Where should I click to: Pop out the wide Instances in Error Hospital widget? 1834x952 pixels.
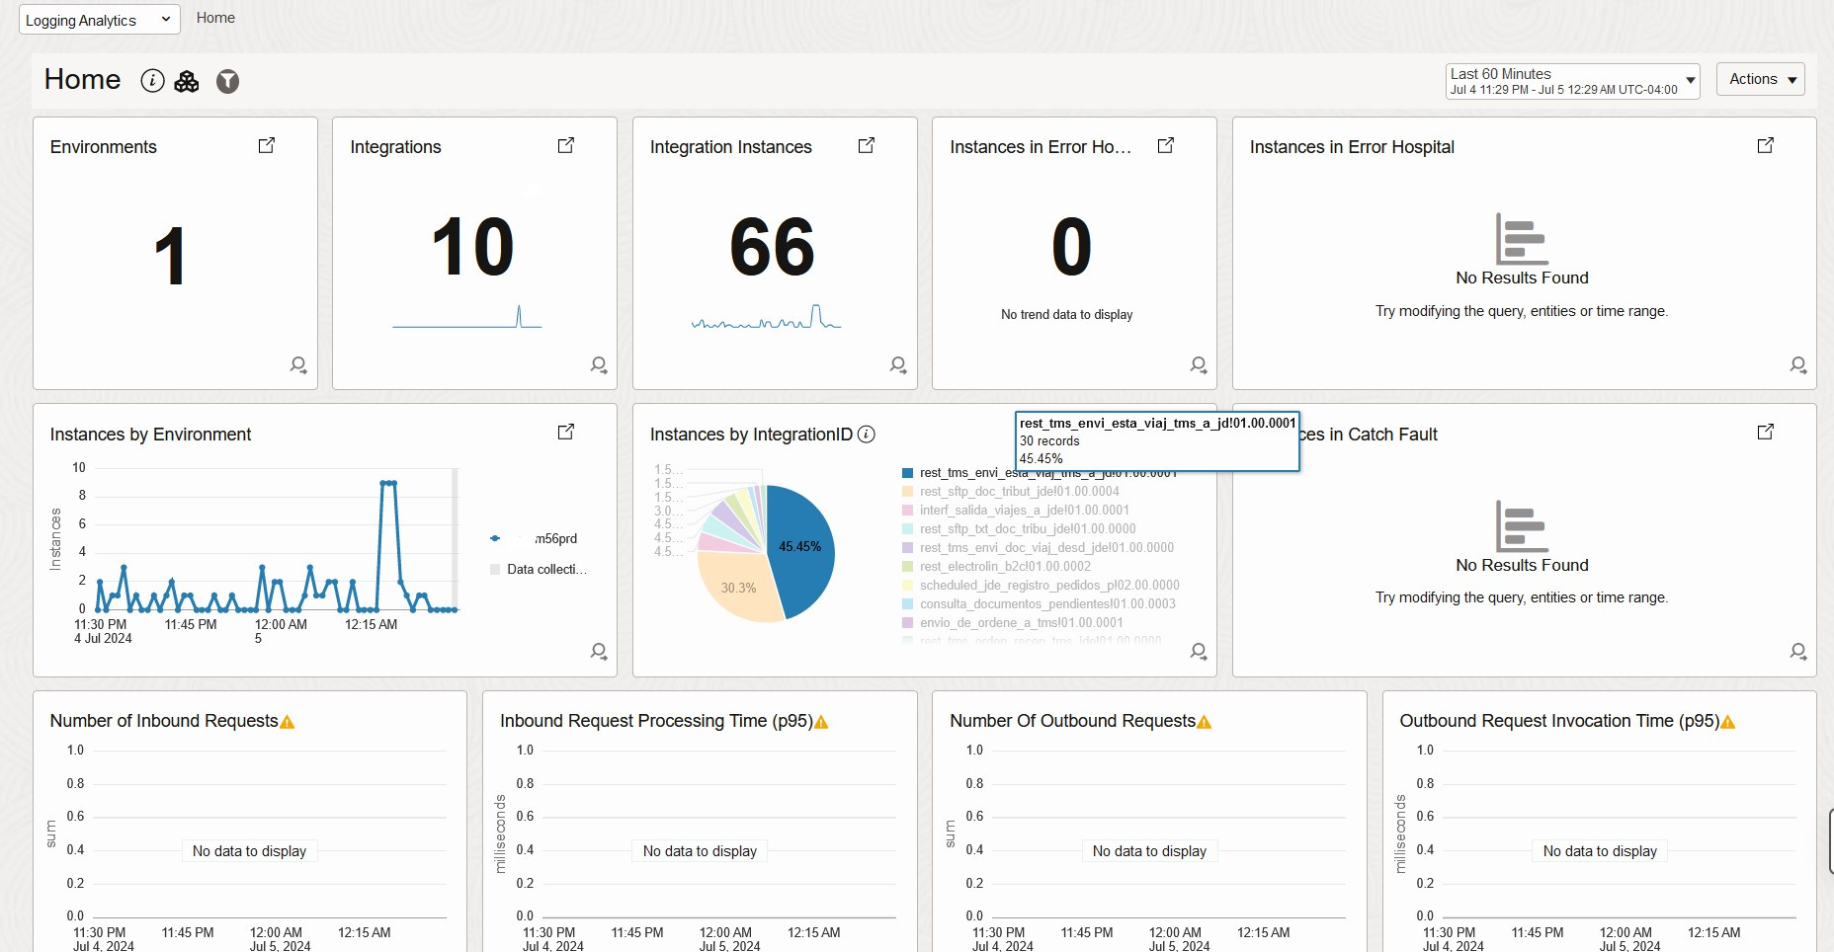pos(1766,145)
